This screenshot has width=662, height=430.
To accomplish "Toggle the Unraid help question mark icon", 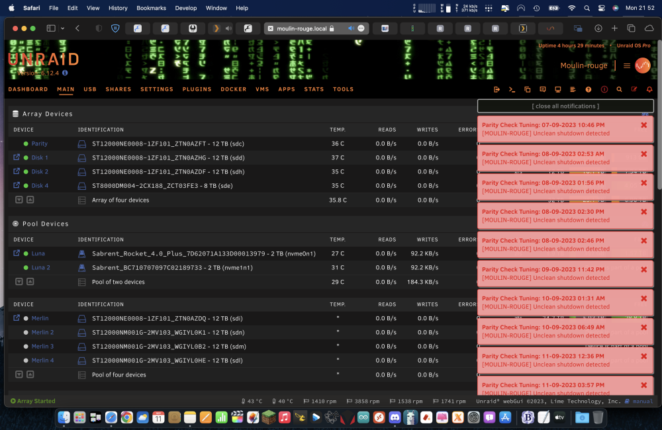I will [588, 89].
